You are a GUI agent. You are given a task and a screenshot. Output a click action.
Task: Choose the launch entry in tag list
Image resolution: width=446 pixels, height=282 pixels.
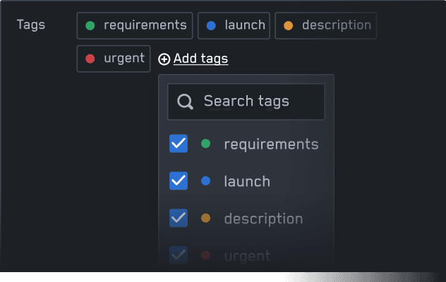coord(246,181)
